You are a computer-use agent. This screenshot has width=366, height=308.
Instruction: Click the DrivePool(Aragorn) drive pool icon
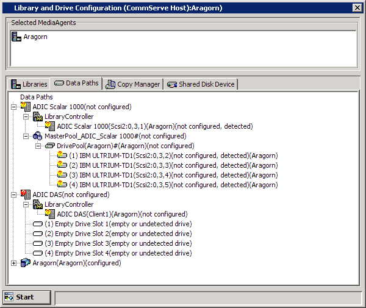50,146
